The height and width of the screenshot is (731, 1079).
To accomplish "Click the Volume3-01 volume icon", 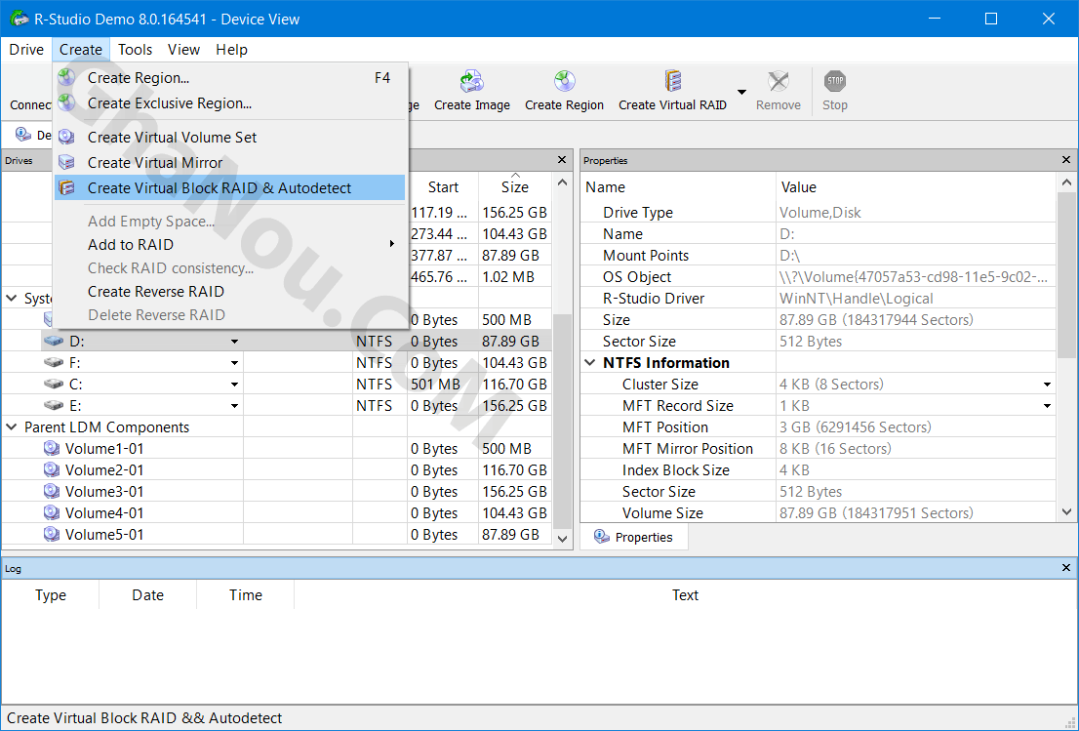I will click(x=52, y=492).
